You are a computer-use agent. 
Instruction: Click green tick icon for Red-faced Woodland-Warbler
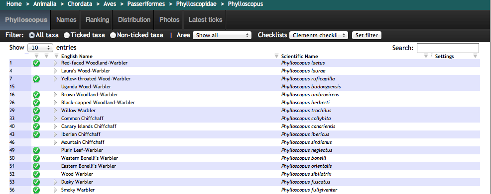coord(36,63)
